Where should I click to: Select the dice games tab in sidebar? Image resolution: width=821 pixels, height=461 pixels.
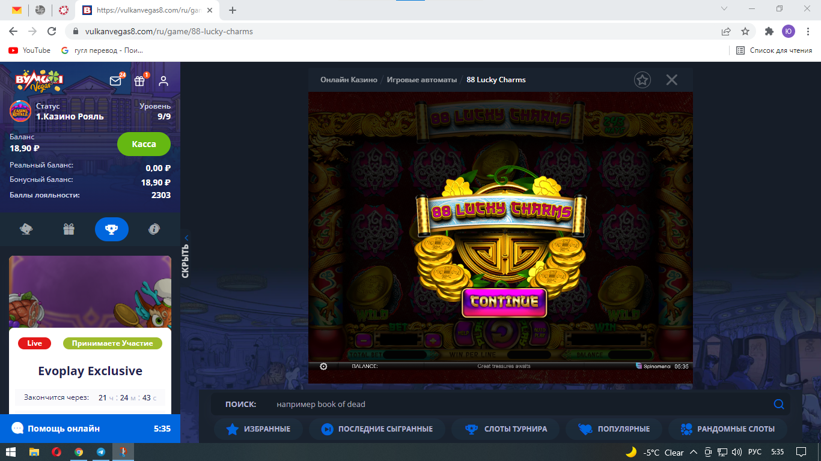pos(26,229)
